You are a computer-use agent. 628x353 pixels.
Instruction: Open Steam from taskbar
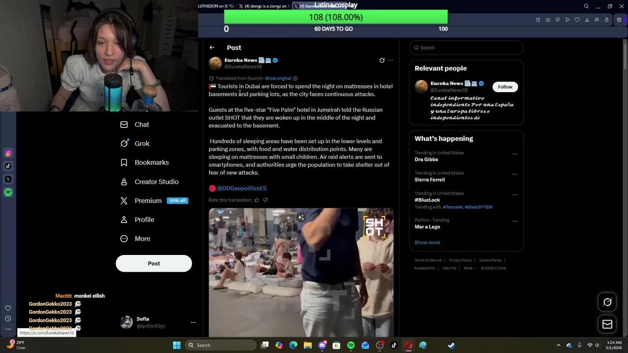451,345
